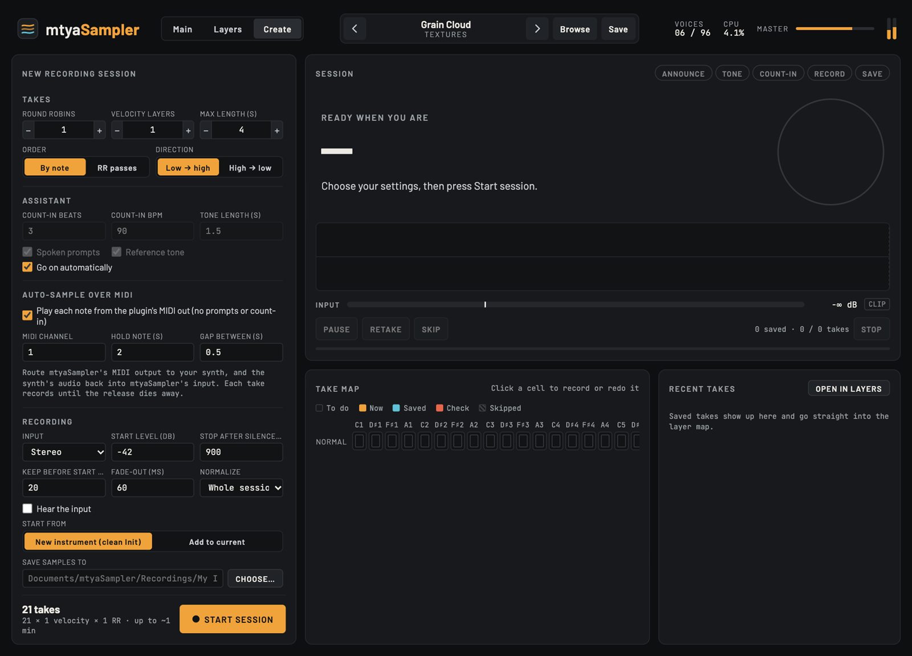Image resolution: width=912 pixels, height=656 pixels.
Task: Click the C1 take map cell
Action: pos(359,441)
